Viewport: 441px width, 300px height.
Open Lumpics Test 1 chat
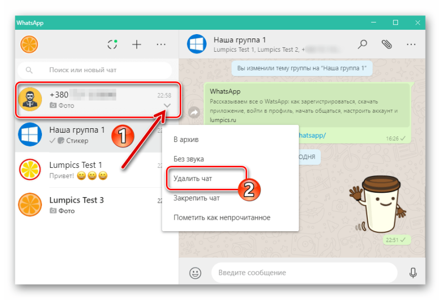(x=97, y=170)
